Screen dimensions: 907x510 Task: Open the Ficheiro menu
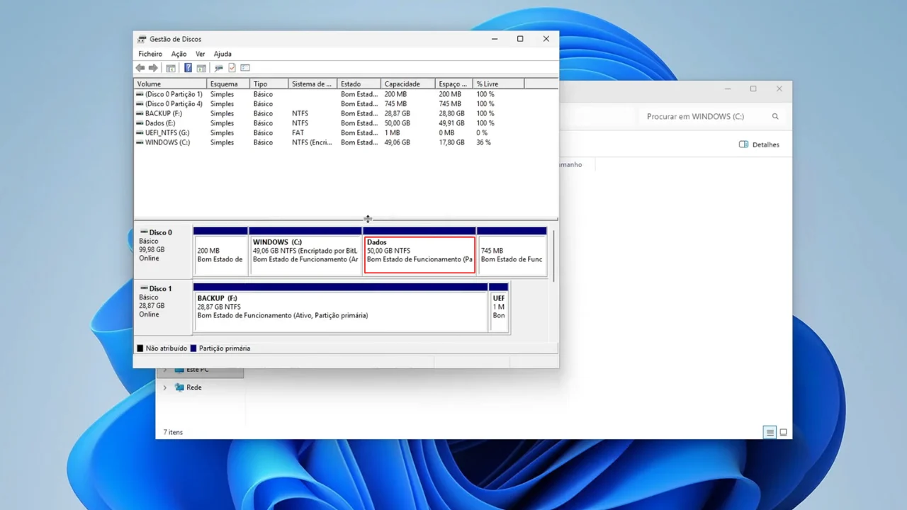(150, 54)
